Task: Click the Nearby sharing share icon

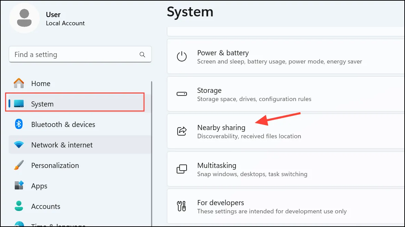Action: (x=181, y=131)
